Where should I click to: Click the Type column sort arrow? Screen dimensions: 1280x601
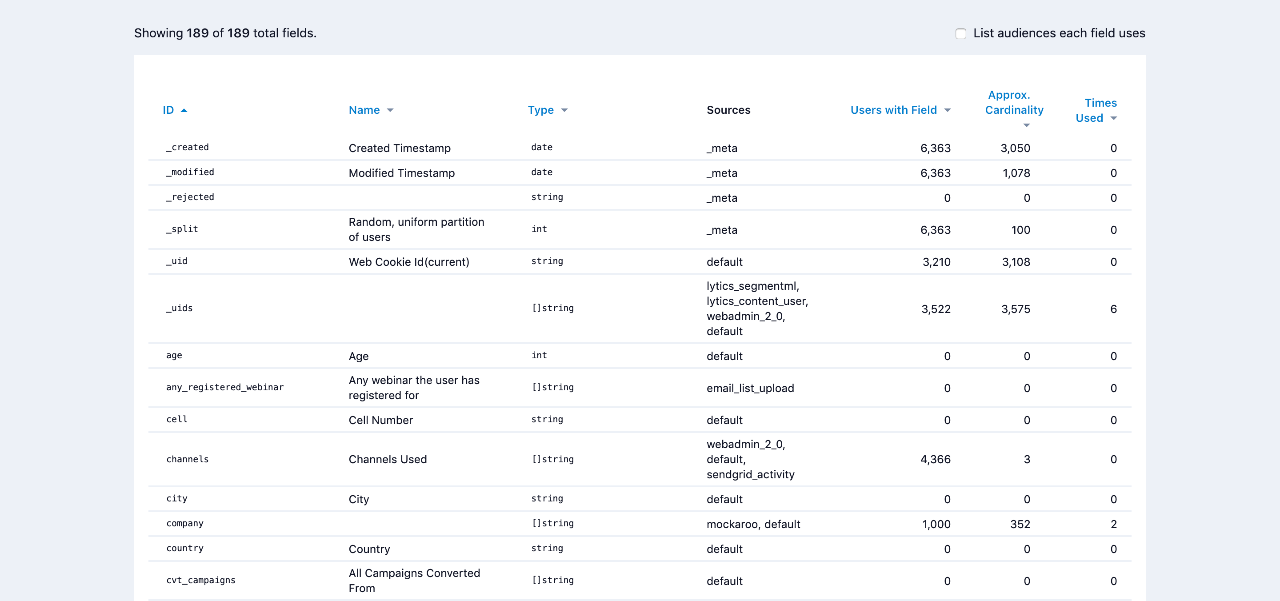pos(564,110)
